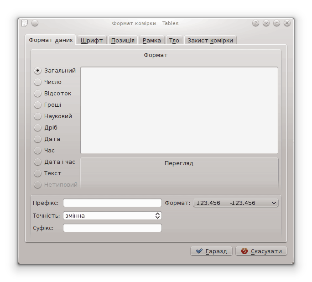312x282 pixels.
Task: Choose the Відсоток format option
Action: [38, 94]
